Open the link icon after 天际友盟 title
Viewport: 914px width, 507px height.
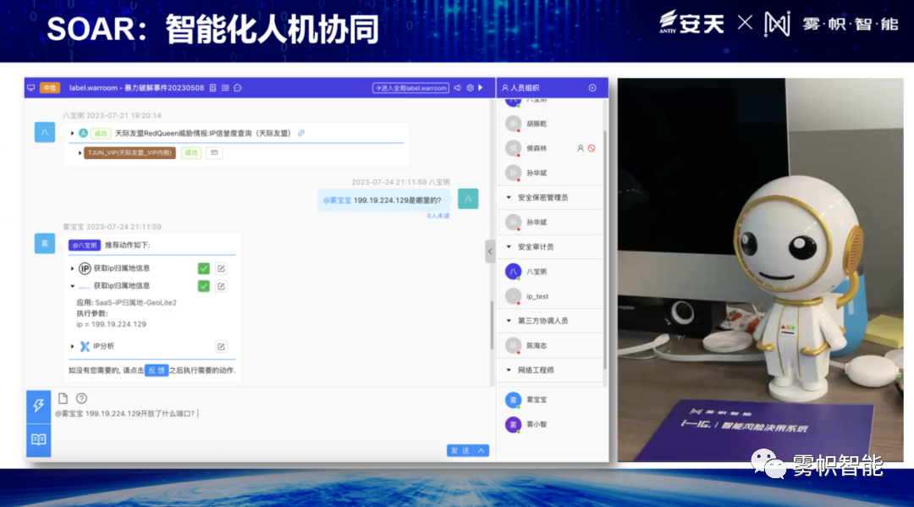pyautogui.click(x=301, y=134)
